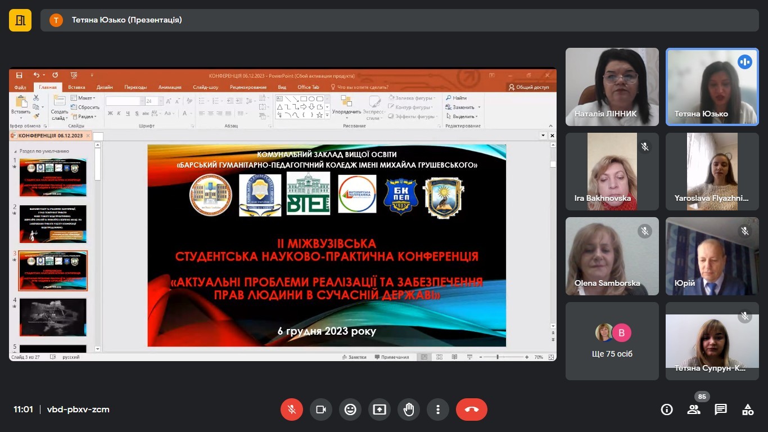Collapse the Раздел по умолчанию section
This screenshot has height=432, width=768.
click(15, 151)
